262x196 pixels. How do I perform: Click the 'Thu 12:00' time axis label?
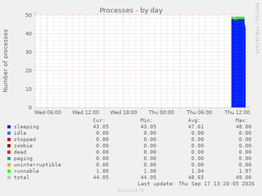pos(237,113)
